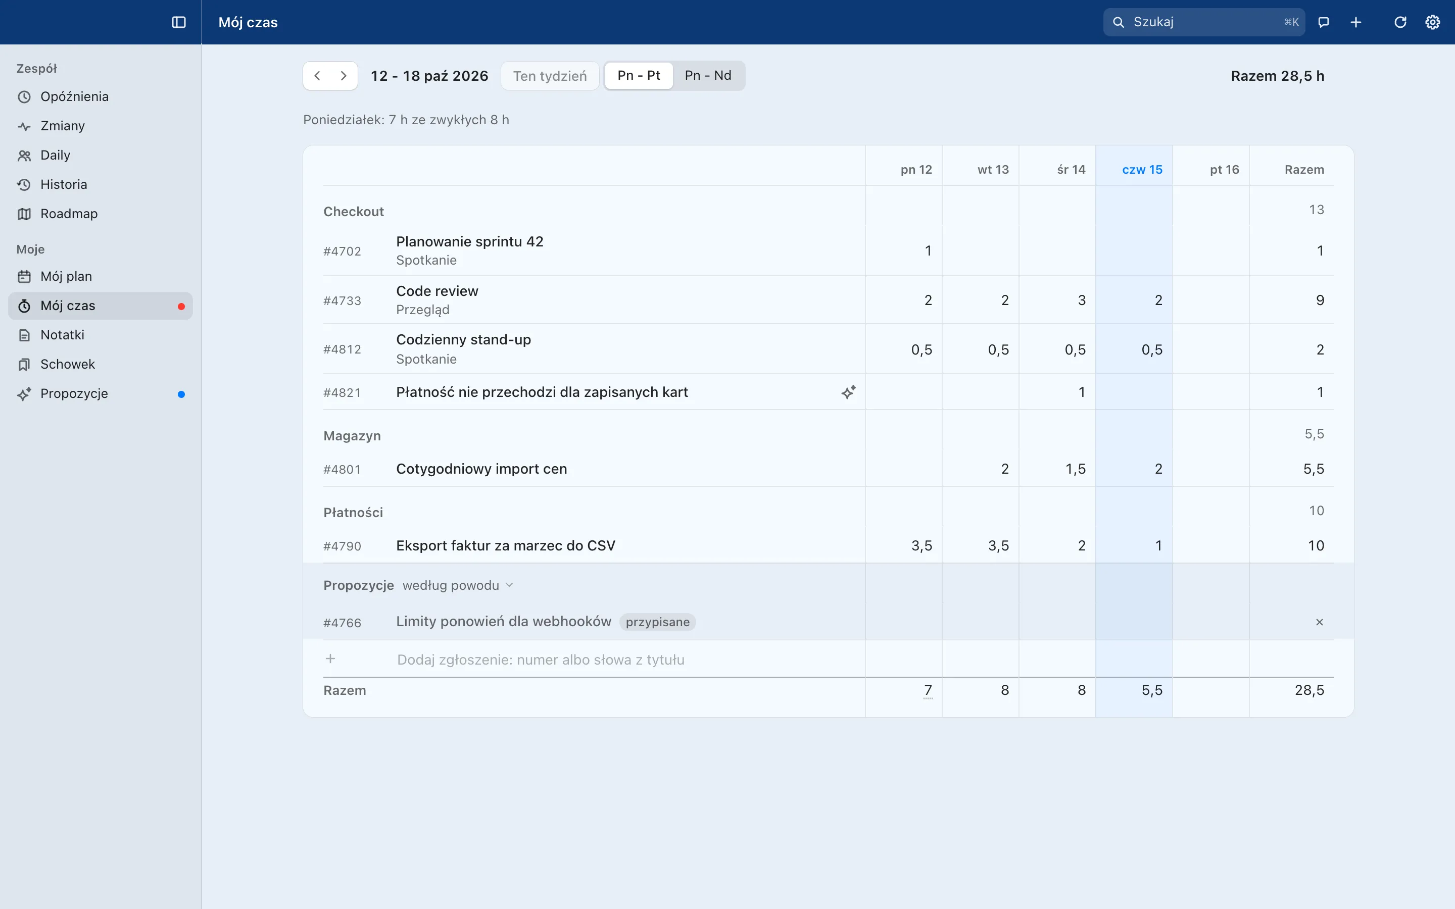Select Mój czas sidebar item

[x=101, y=306]
